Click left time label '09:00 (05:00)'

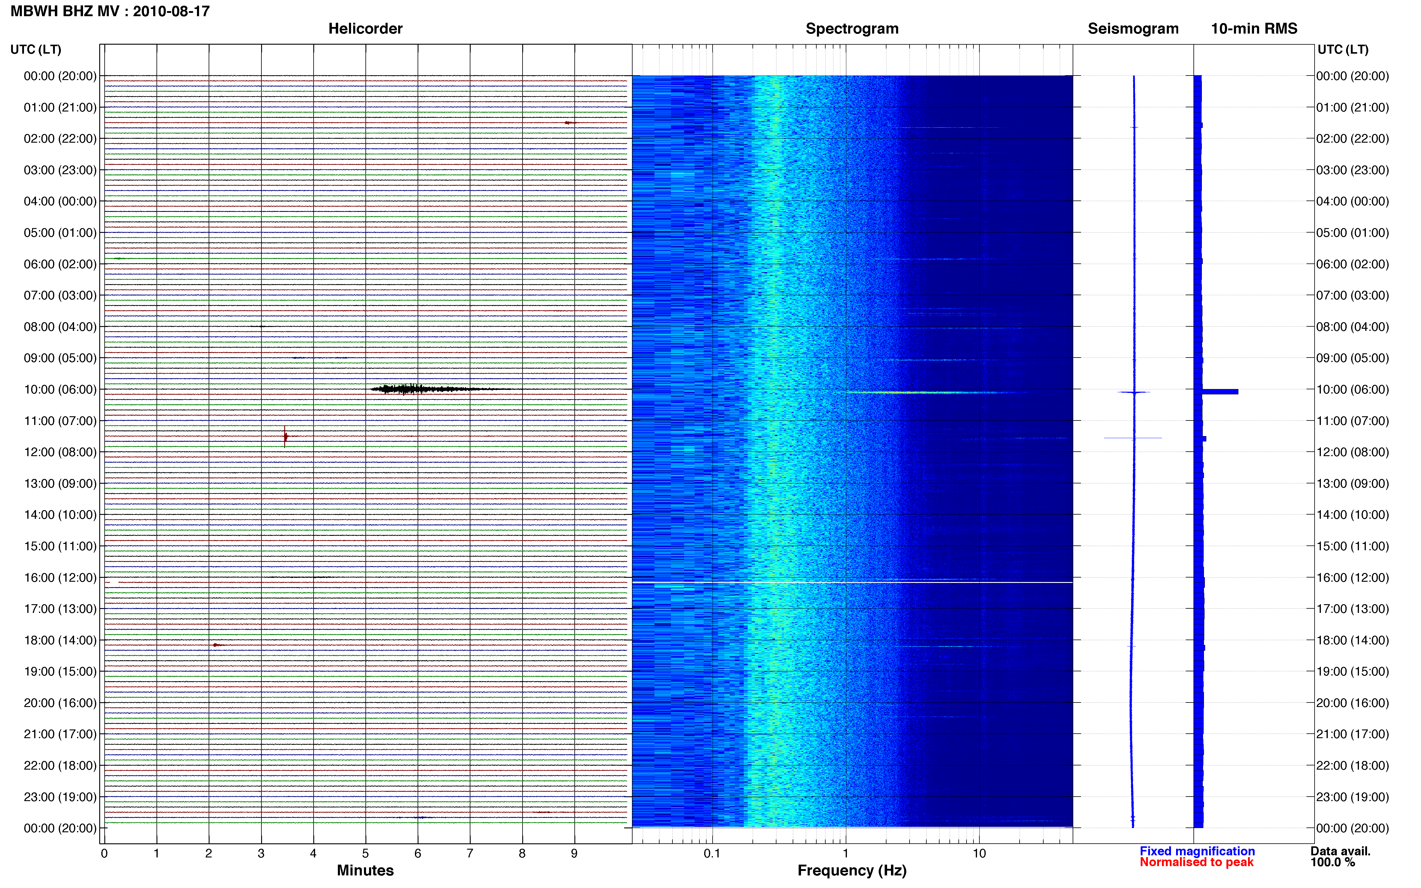[x=60, y=358]
